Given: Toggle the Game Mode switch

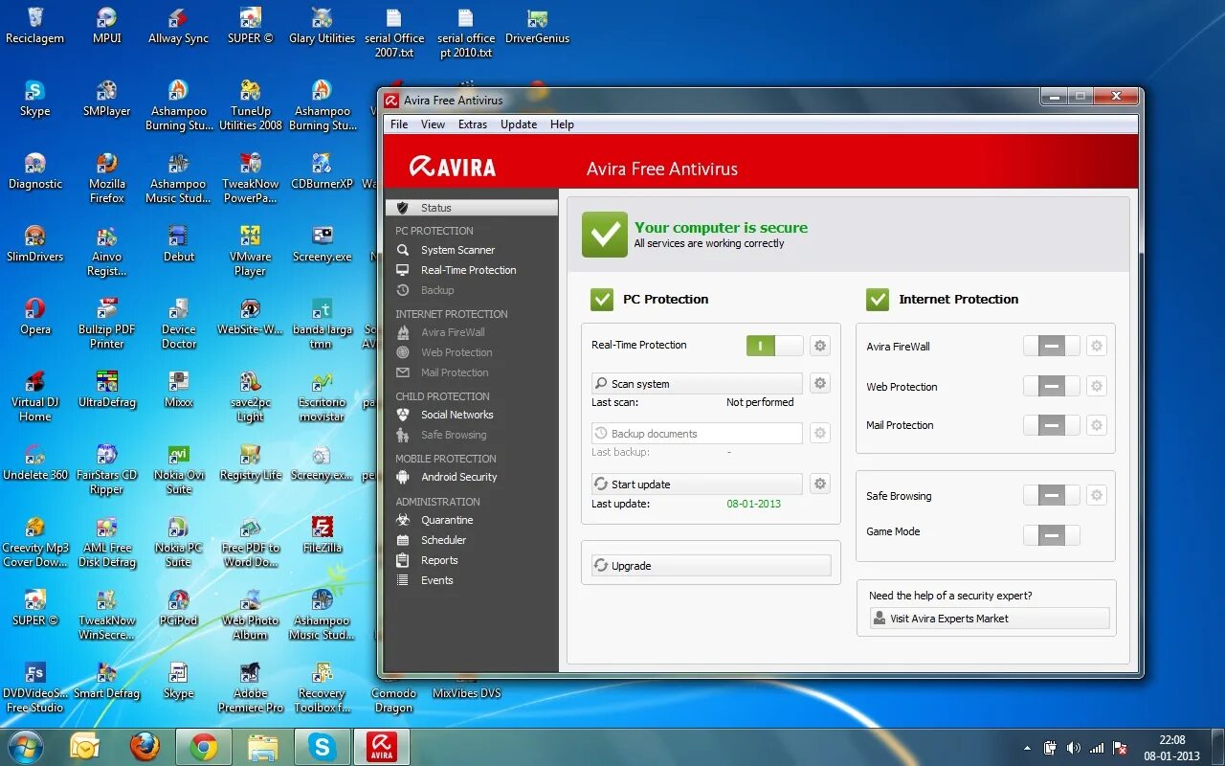Looking at the screenshot, I should click(x=1051, y=535).
